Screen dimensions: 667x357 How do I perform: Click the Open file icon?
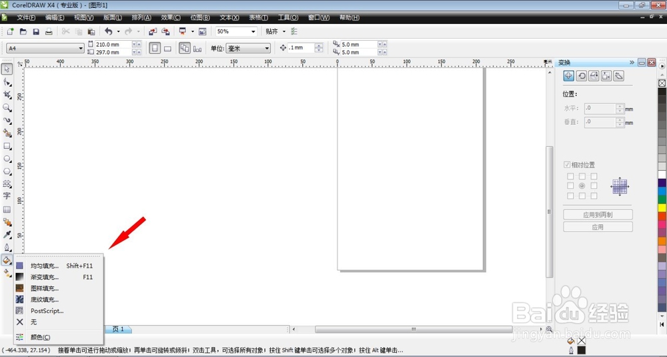click(23, 31)
